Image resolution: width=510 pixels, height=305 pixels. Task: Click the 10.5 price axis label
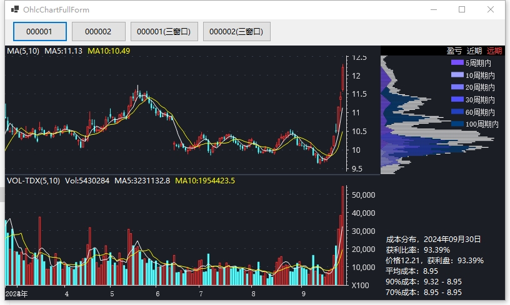(361, 132)
